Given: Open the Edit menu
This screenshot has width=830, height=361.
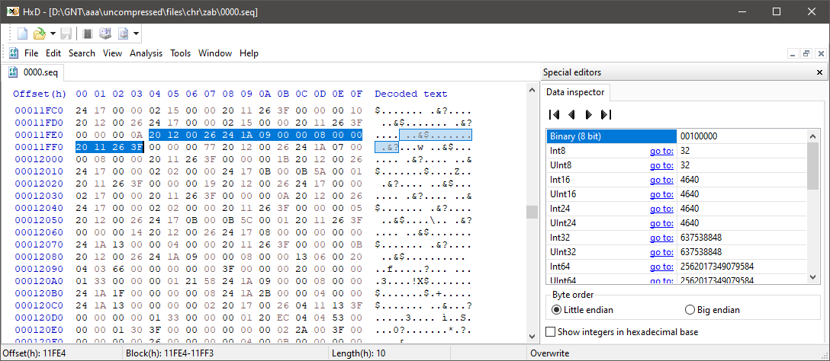Looking at the screenshot, I should [53, 53].
